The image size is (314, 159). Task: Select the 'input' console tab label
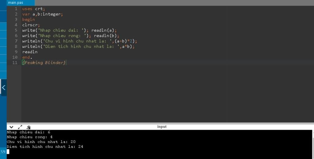coord(162,127)
